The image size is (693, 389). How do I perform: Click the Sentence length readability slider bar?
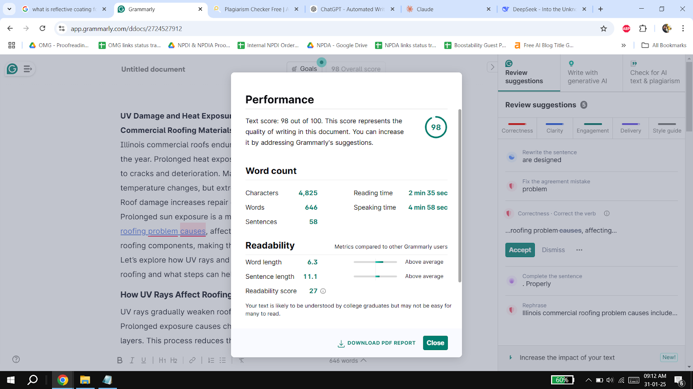[x=375, y=276]
